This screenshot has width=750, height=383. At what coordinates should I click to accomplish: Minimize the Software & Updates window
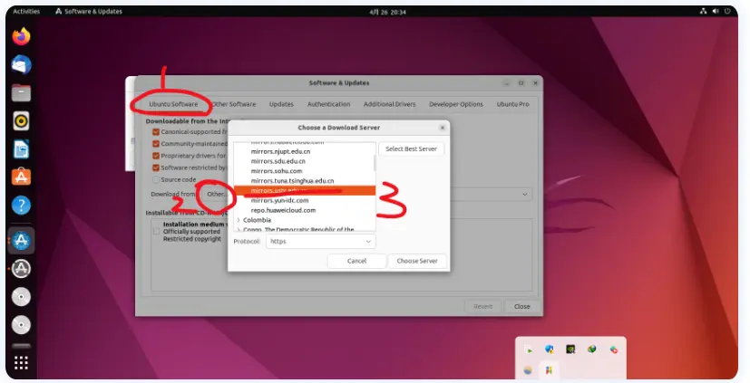(506, 83)
